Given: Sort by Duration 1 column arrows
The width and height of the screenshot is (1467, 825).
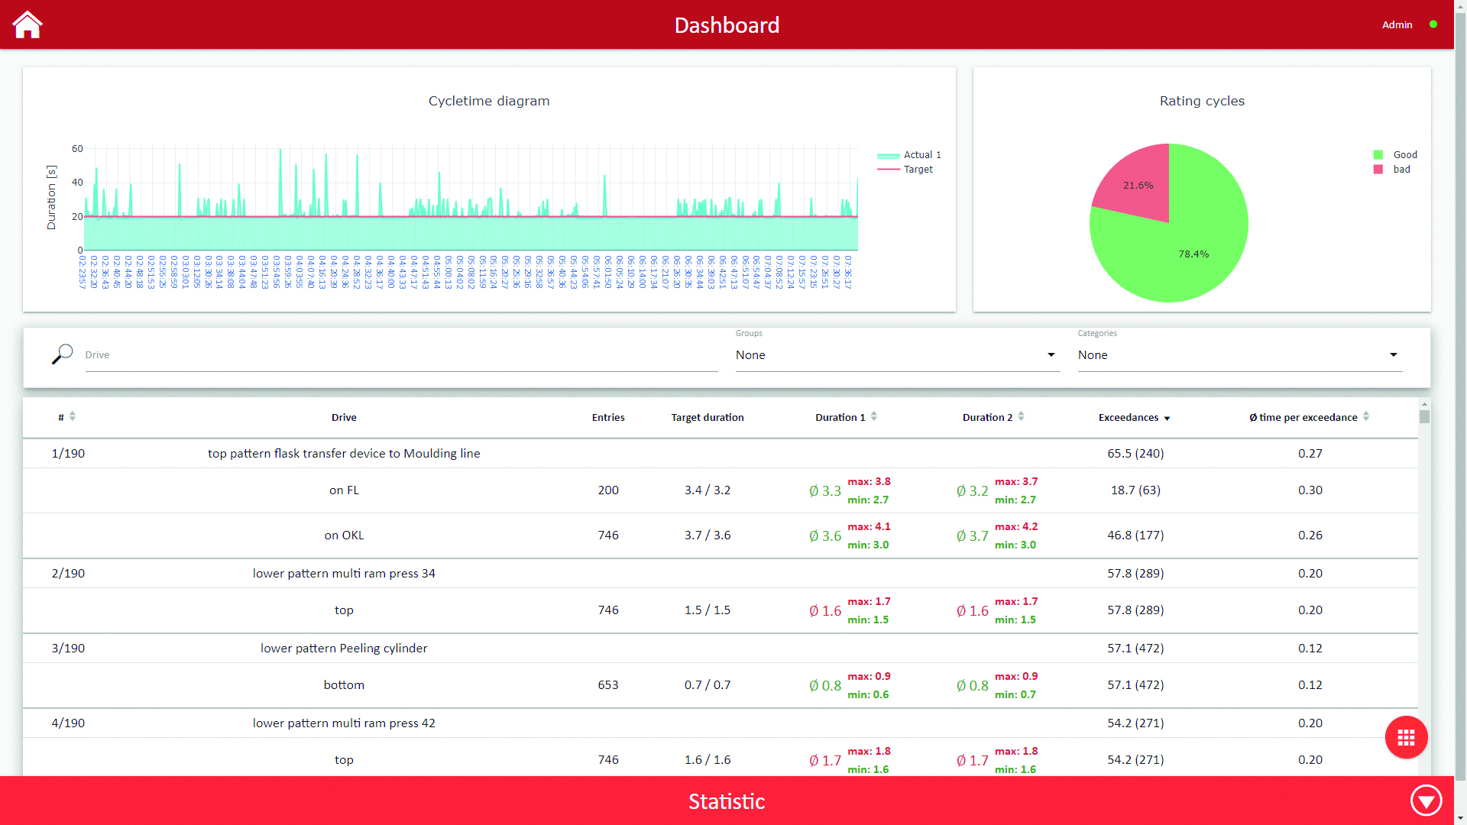Looking at the screenshot, I should tap(874, 416).
